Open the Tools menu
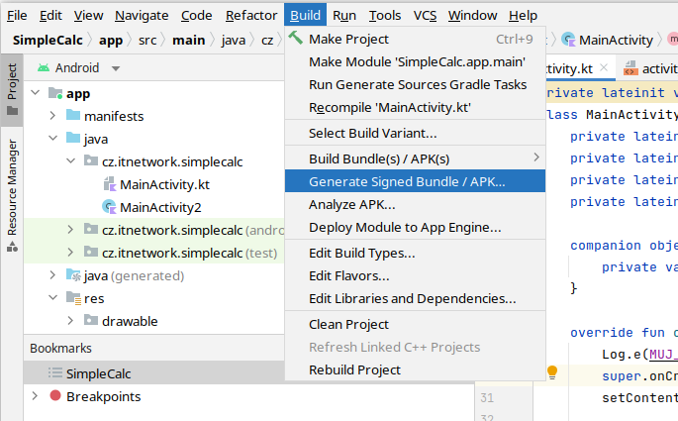Screen dimensions: 678x421 pyautogui.click(x=385, y=15)
